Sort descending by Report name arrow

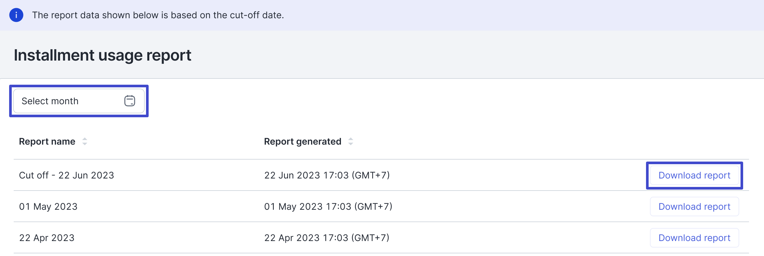click(x=85, y=144)
